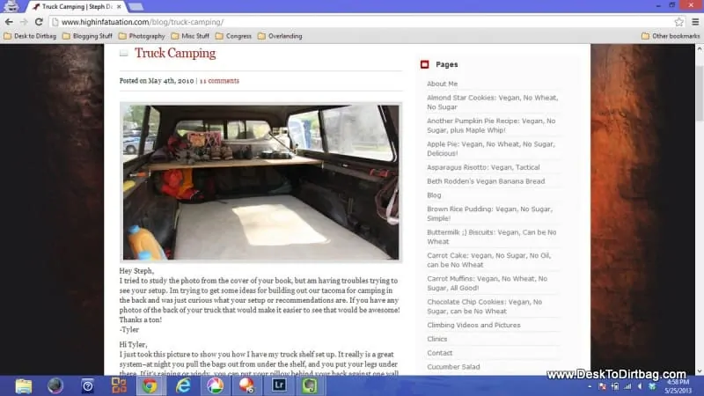704x396 pixels.
Task: Open Almond Star Cookies recipe link
Action: (x=493, y=102)
